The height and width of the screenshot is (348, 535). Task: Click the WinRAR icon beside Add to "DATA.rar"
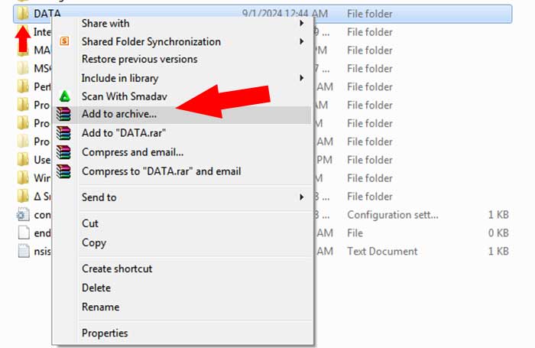[64, 133]
